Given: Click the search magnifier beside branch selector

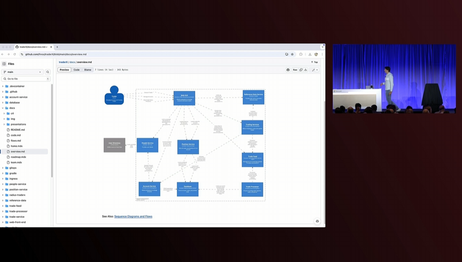Looking at the screenshot, I should pos(48,72).
